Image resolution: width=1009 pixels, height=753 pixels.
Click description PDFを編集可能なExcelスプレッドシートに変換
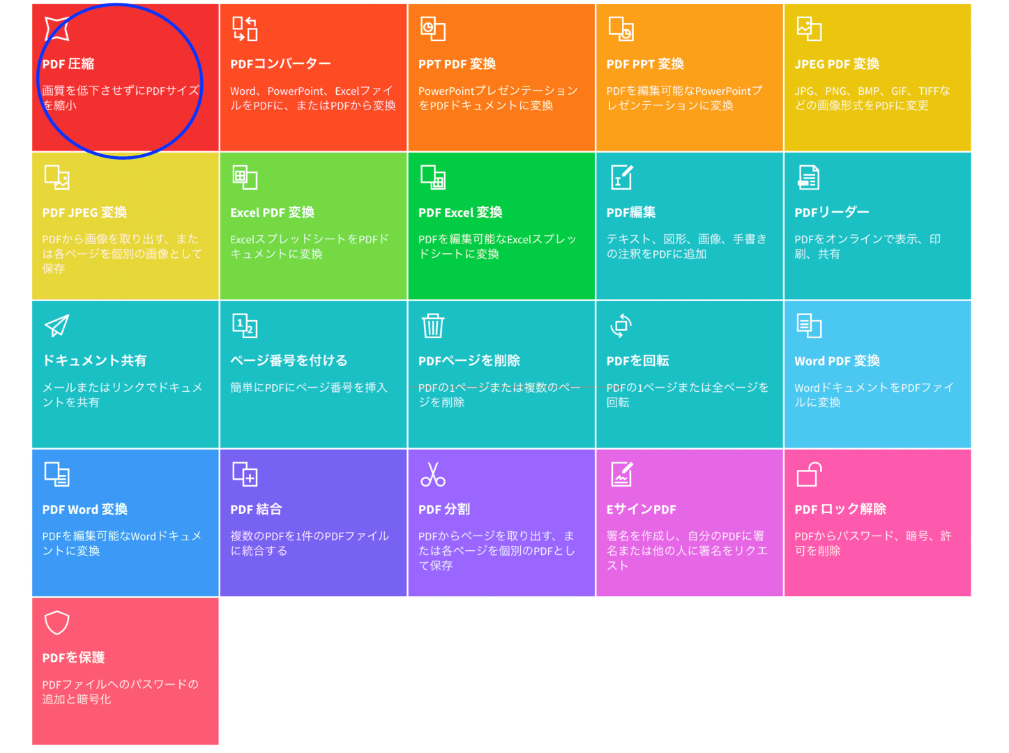[498, 247]
